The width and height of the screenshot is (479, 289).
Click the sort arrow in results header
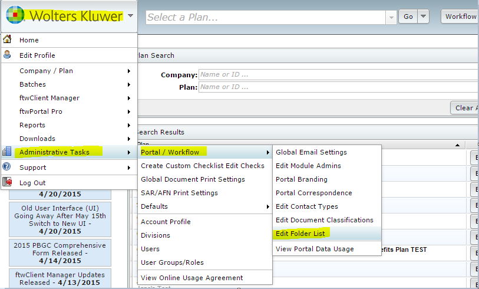click(457, 145)
